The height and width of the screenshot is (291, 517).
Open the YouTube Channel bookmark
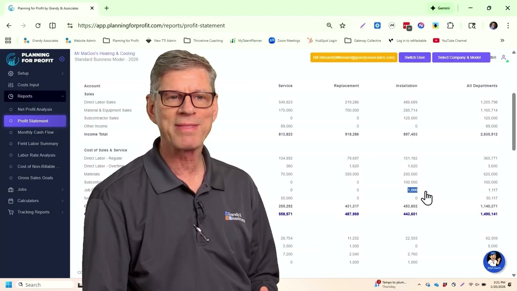tap(450, 40)
